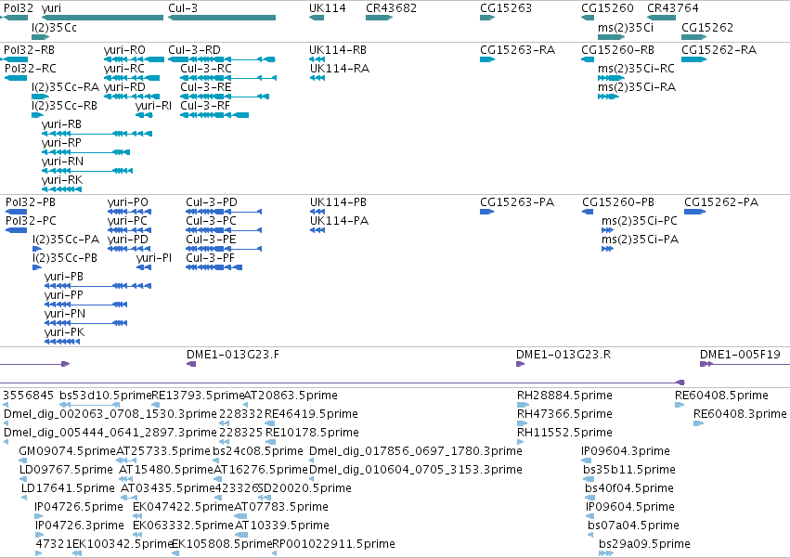Select the DME1-013G23.R clone end

click(x=521, y=364)
